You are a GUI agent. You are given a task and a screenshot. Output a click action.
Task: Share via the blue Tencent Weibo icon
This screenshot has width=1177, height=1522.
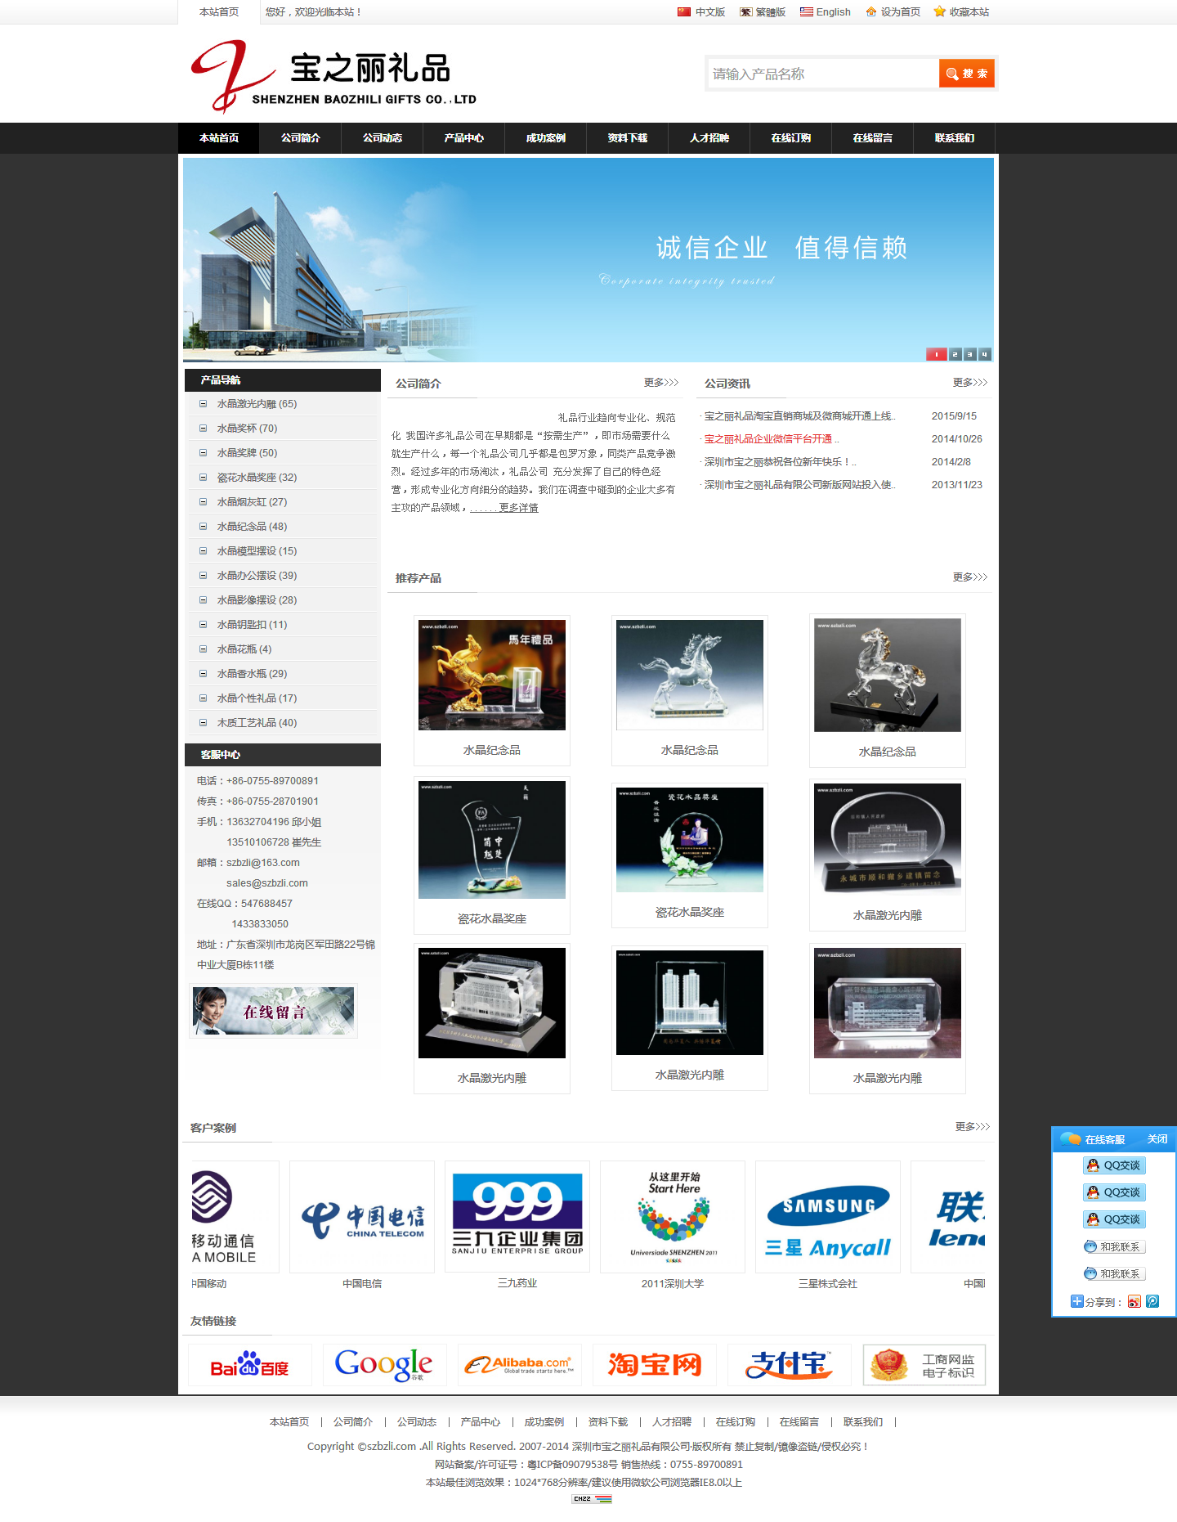click(1152, 1302)
